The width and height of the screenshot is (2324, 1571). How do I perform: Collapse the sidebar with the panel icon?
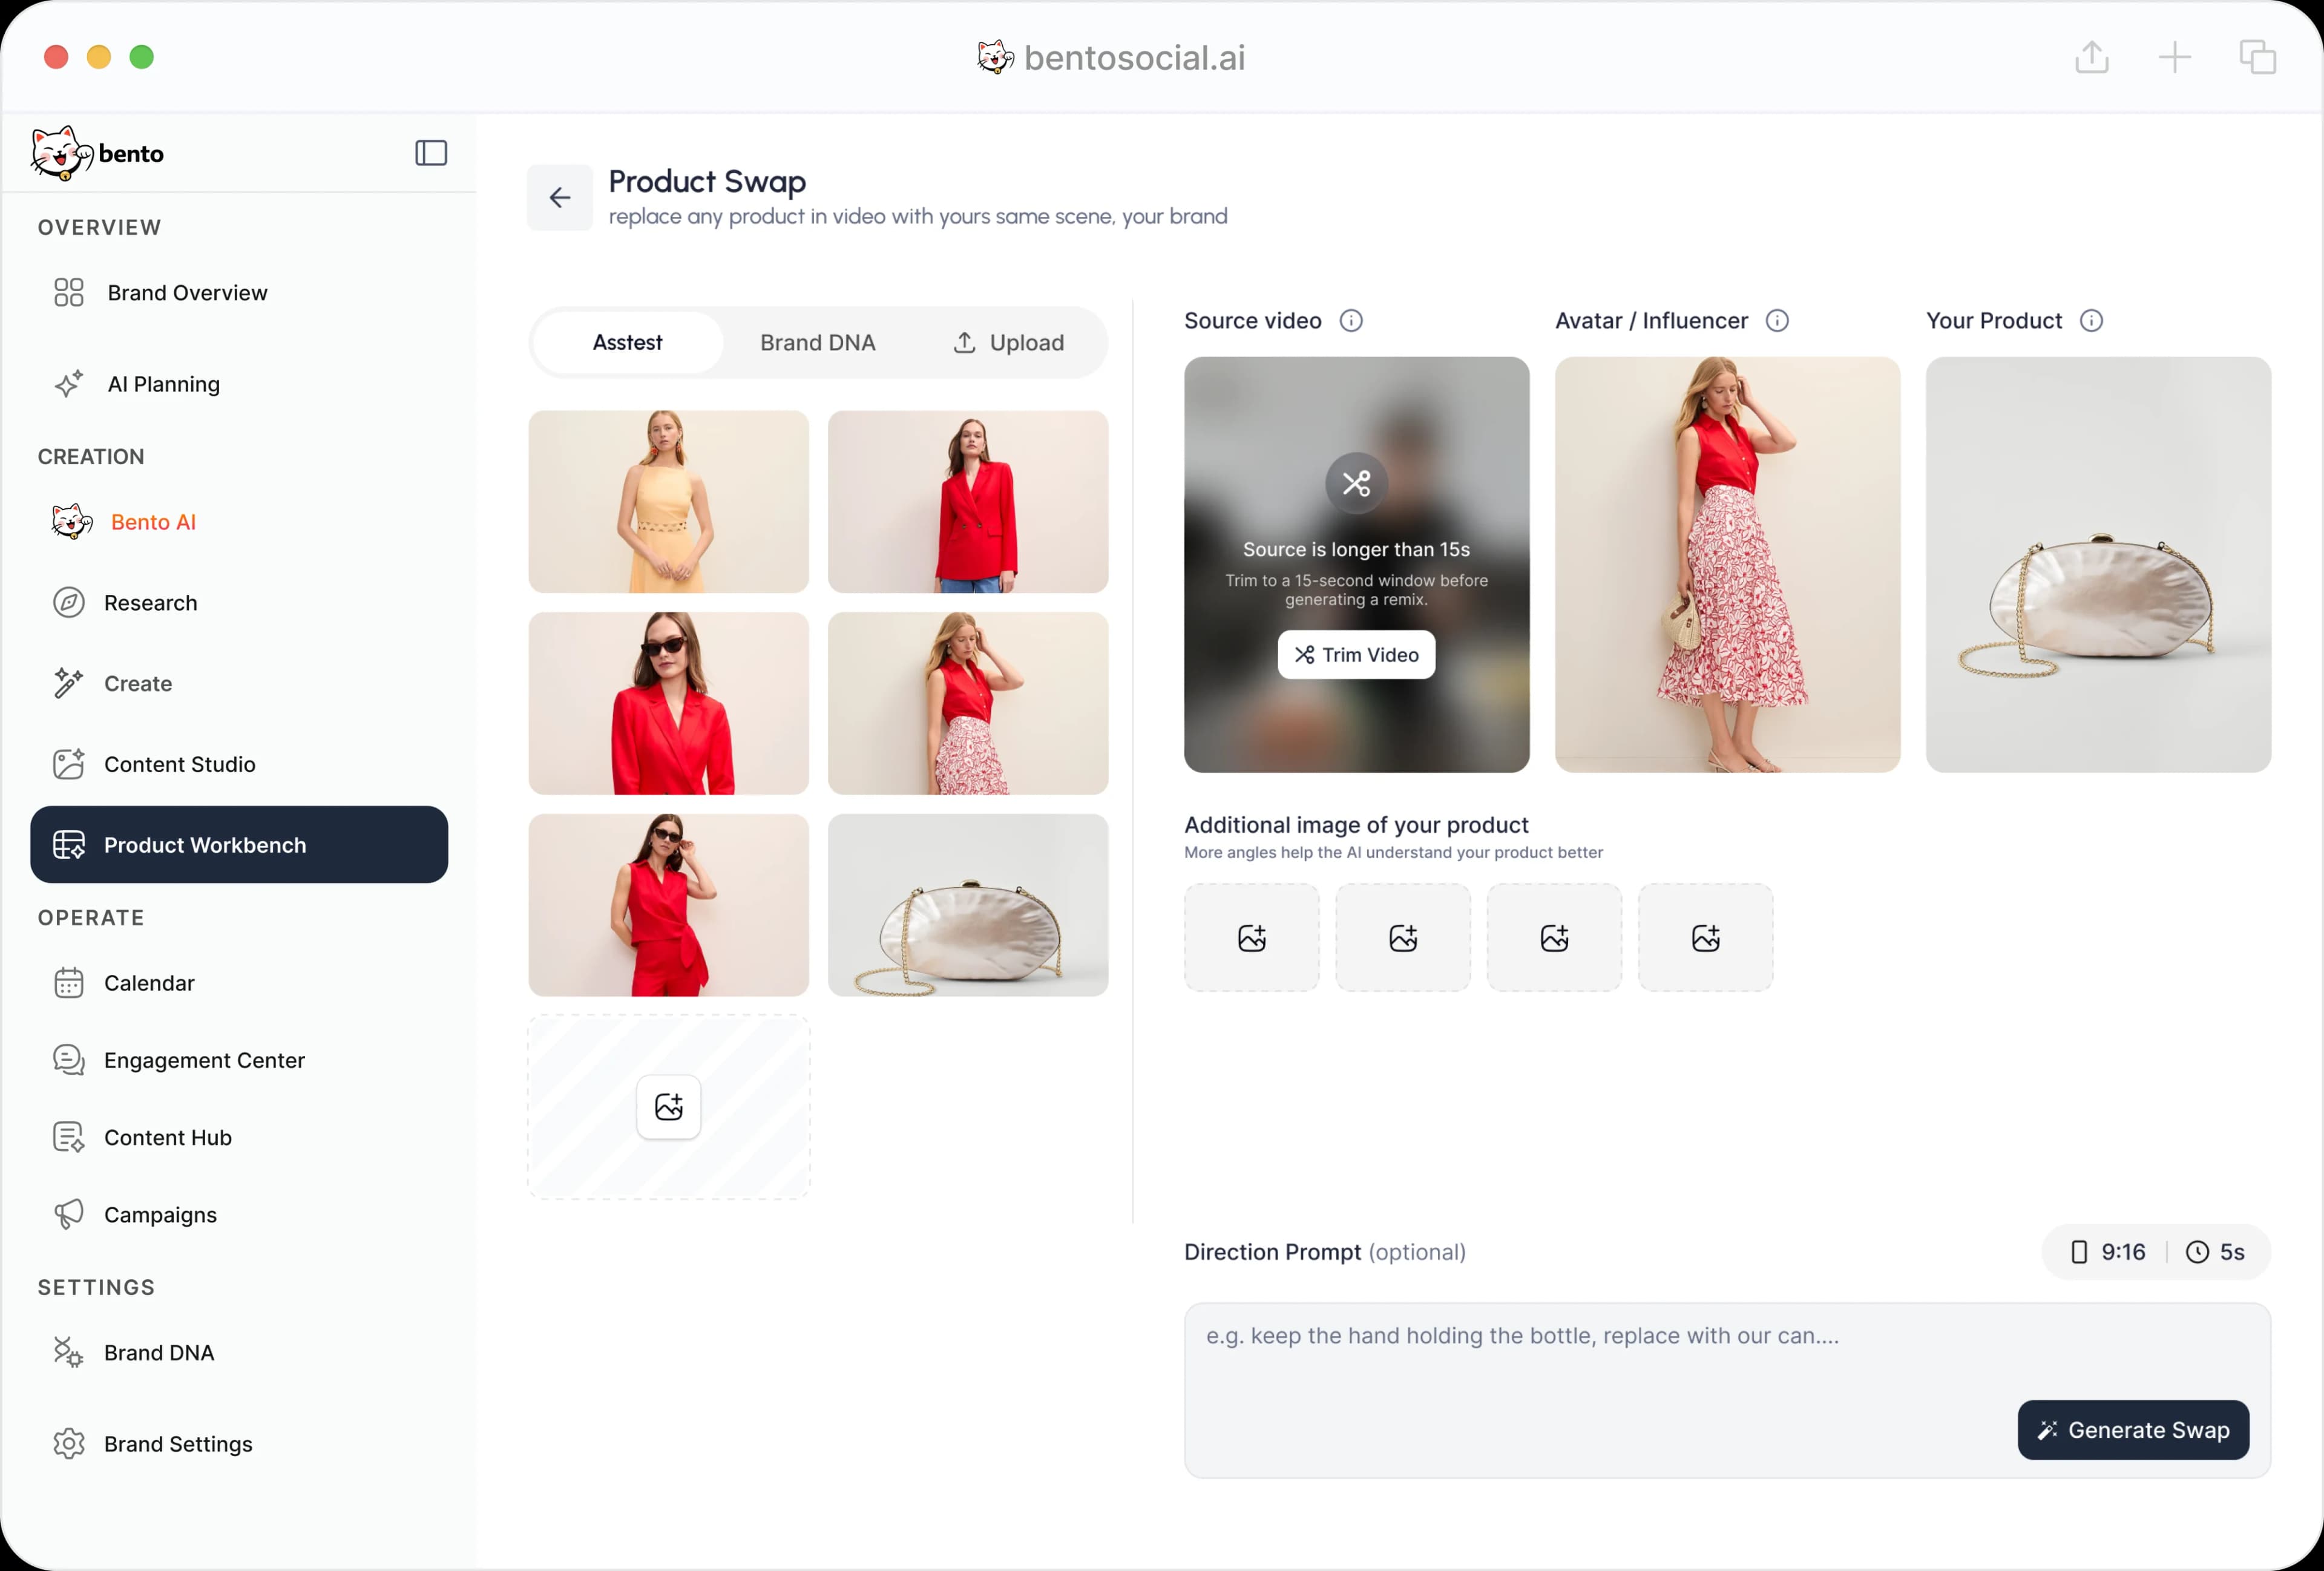[x=431, y=153]
